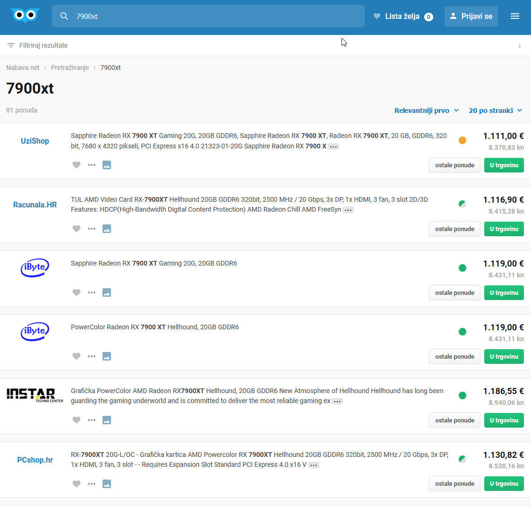
Task: Open more options for Racunala.HR offer
Action: tap(92, 229)
